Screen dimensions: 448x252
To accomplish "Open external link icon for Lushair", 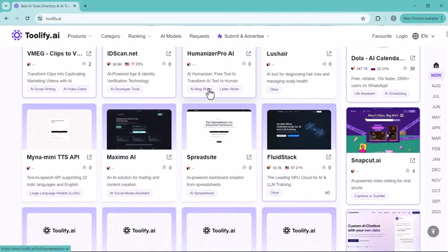I will [329, 54].
